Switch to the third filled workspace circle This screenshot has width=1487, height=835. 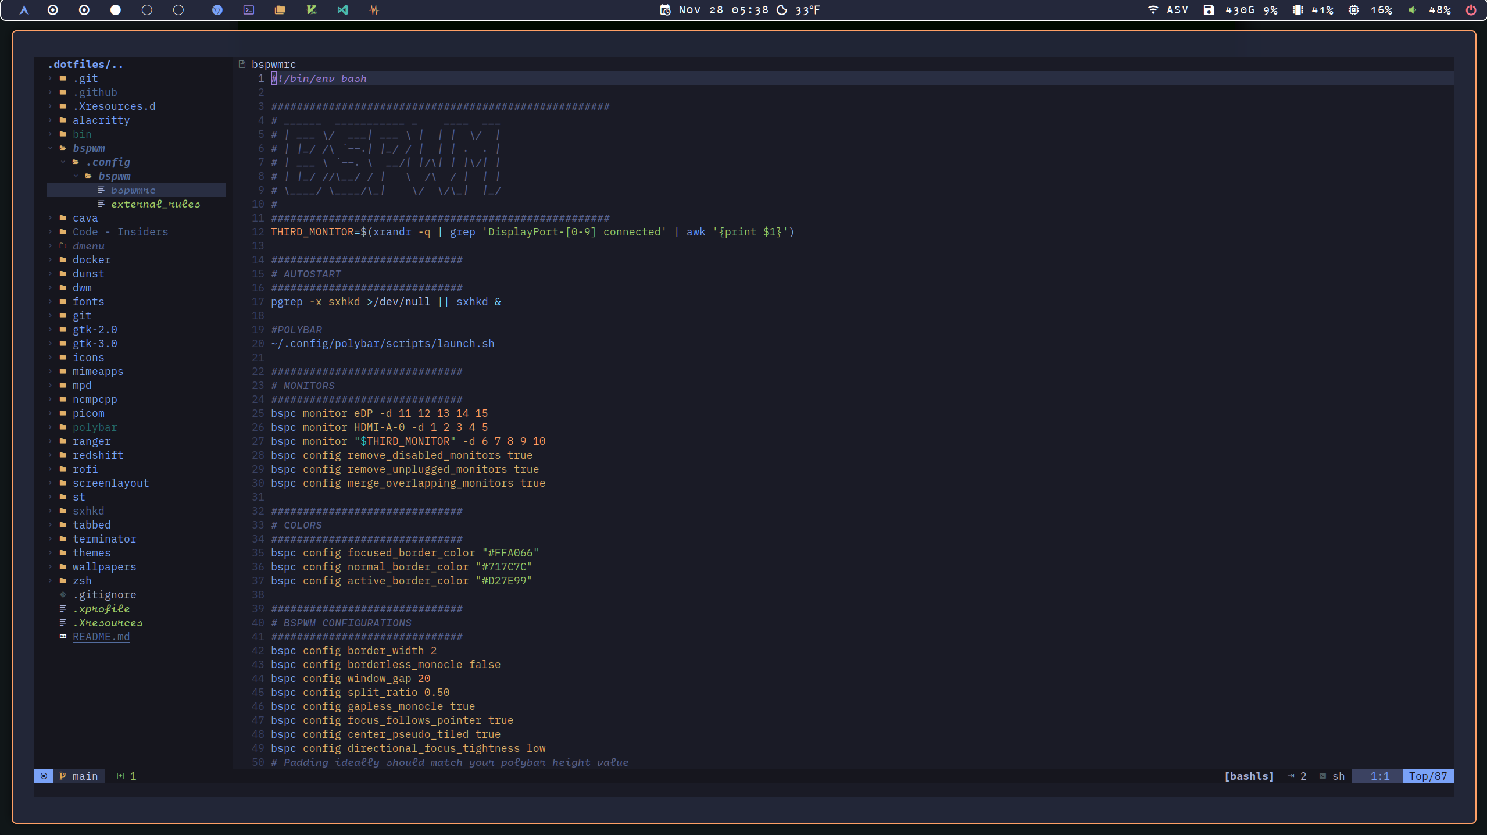[x=116, y=10]
